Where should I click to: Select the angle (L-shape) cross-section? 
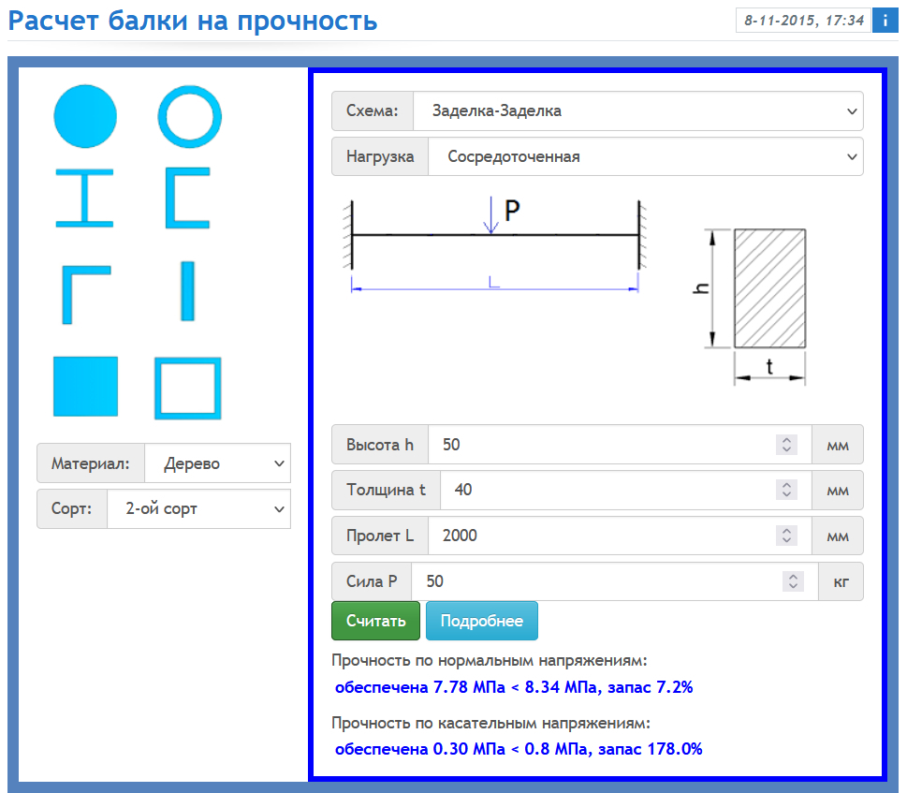coord(85,294)
